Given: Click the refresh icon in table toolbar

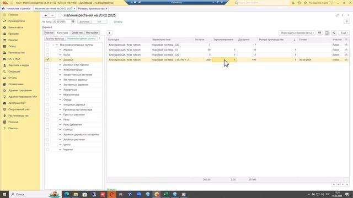Looking at the screenshot, I should (334, 33).
